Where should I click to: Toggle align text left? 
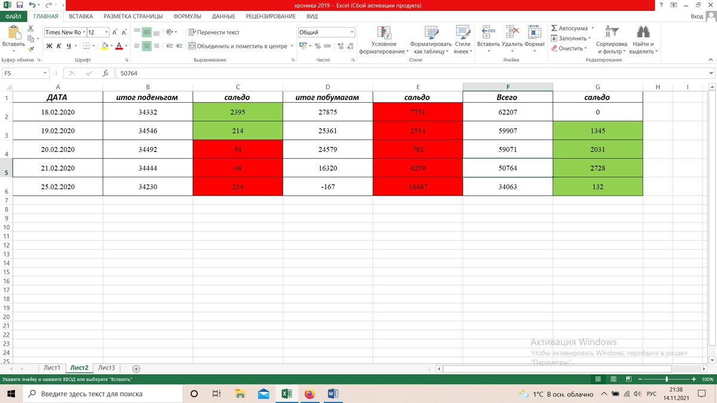[137, 46]
